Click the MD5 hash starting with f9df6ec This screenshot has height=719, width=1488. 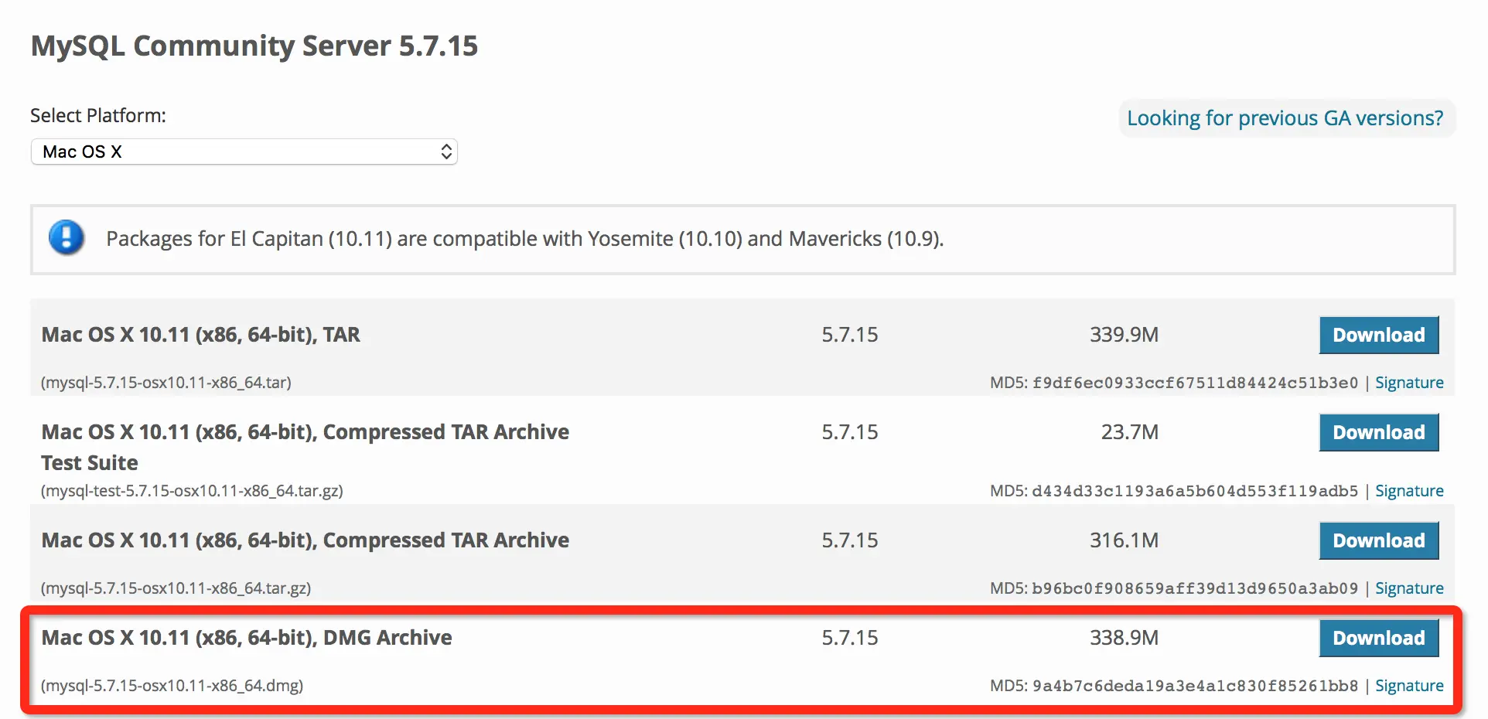1194,383
